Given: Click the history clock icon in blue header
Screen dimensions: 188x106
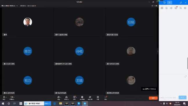Looking at the screenshot, I should click(164, 3).
